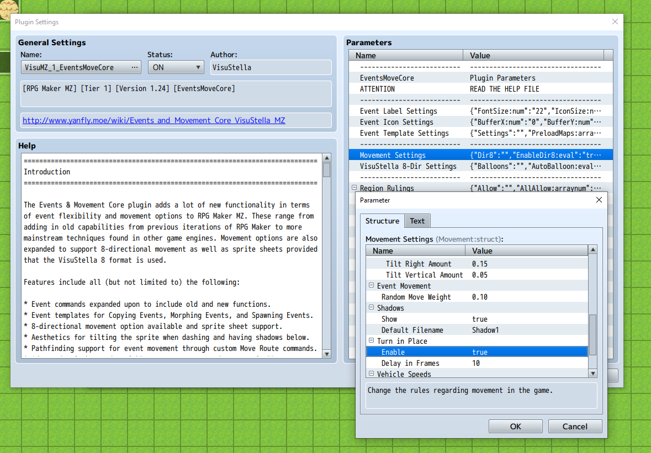Click Movement Settings list scrollbar thumb
Viewport: 651px width, 453px height.
593,335
